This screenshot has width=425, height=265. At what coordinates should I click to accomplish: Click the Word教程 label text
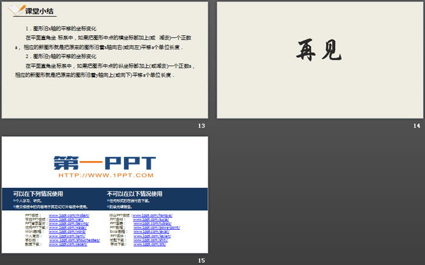35,232
